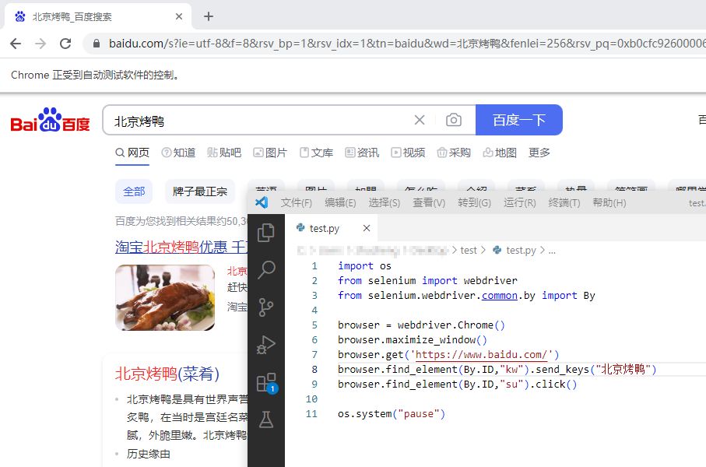
Task: Click camera image-search icon in Baidu
Action: coord(453,120)
